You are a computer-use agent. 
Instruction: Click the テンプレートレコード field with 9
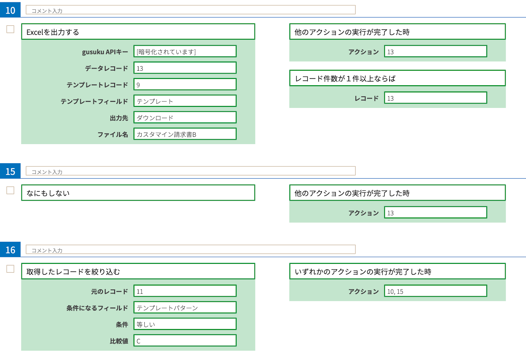pos(185,84)
